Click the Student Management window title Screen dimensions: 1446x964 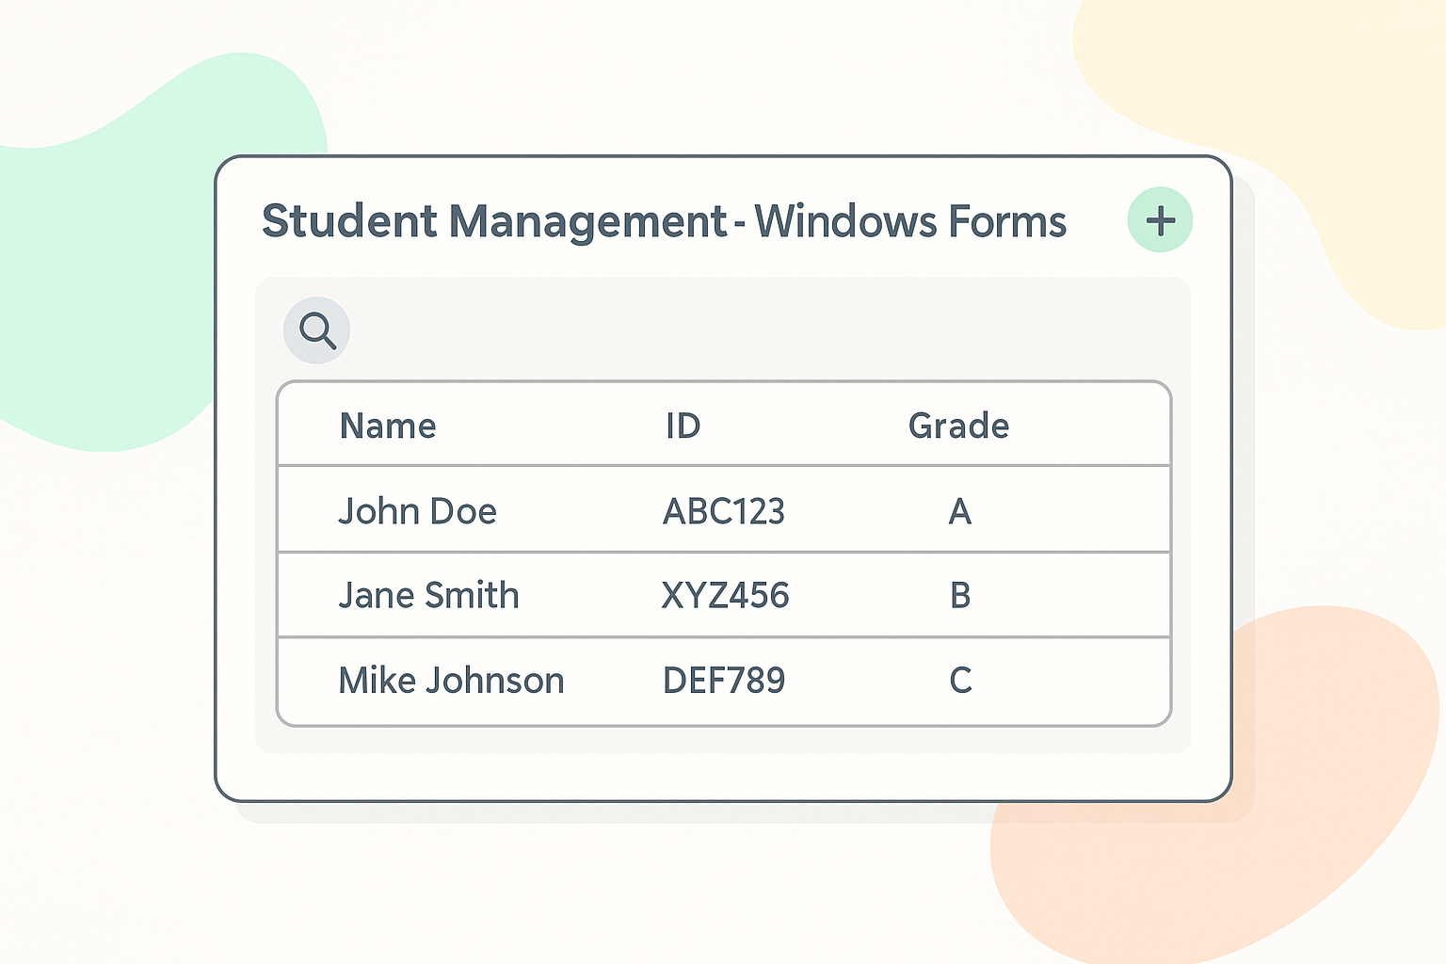coord(664,221)
